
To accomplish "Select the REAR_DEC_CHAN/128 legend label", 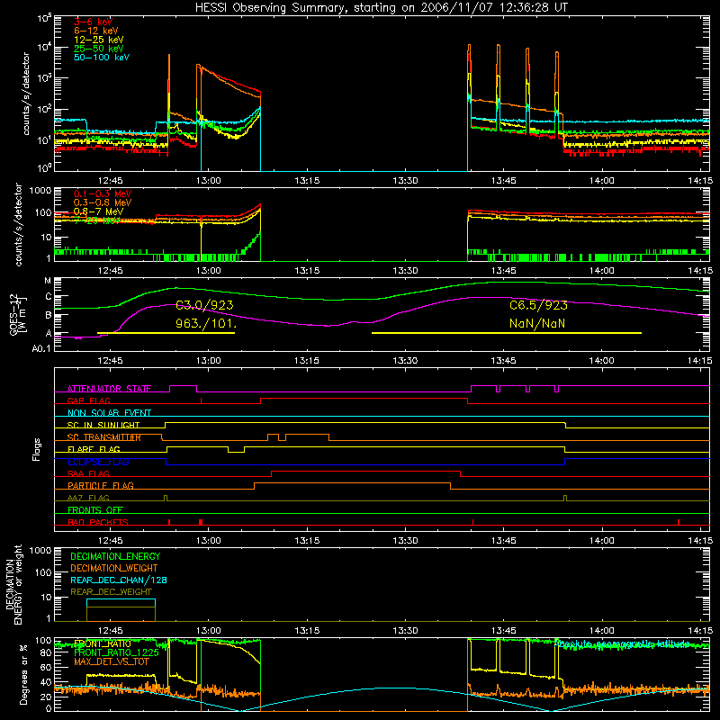I will (119, 580).
